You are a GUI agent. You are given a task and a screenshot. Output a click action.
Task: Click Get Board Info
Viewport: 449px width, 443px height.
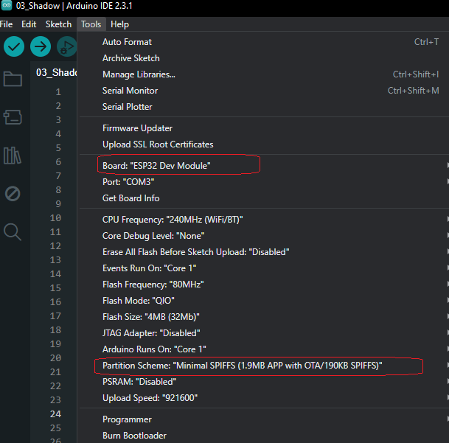(264, 198)
